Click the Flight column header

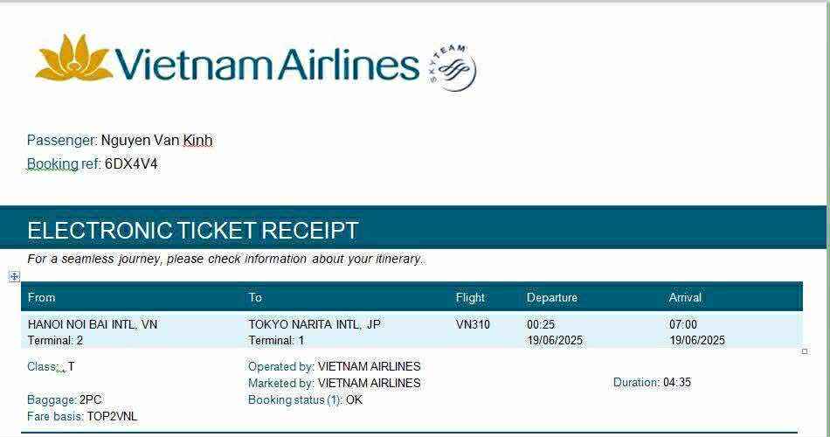470,297
